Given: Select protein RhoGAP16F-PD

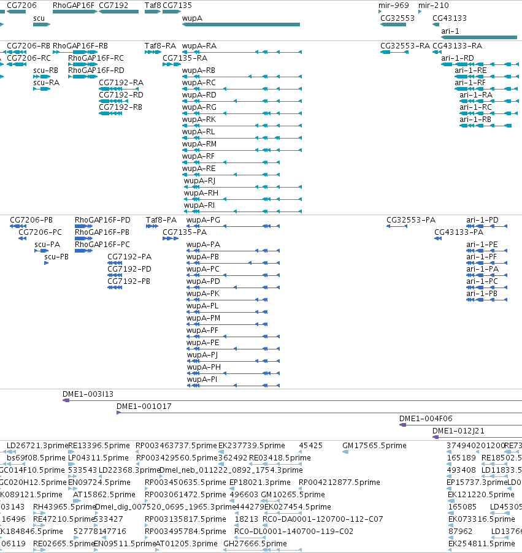Looking at the screenshot, I should (x=83, y=226).
